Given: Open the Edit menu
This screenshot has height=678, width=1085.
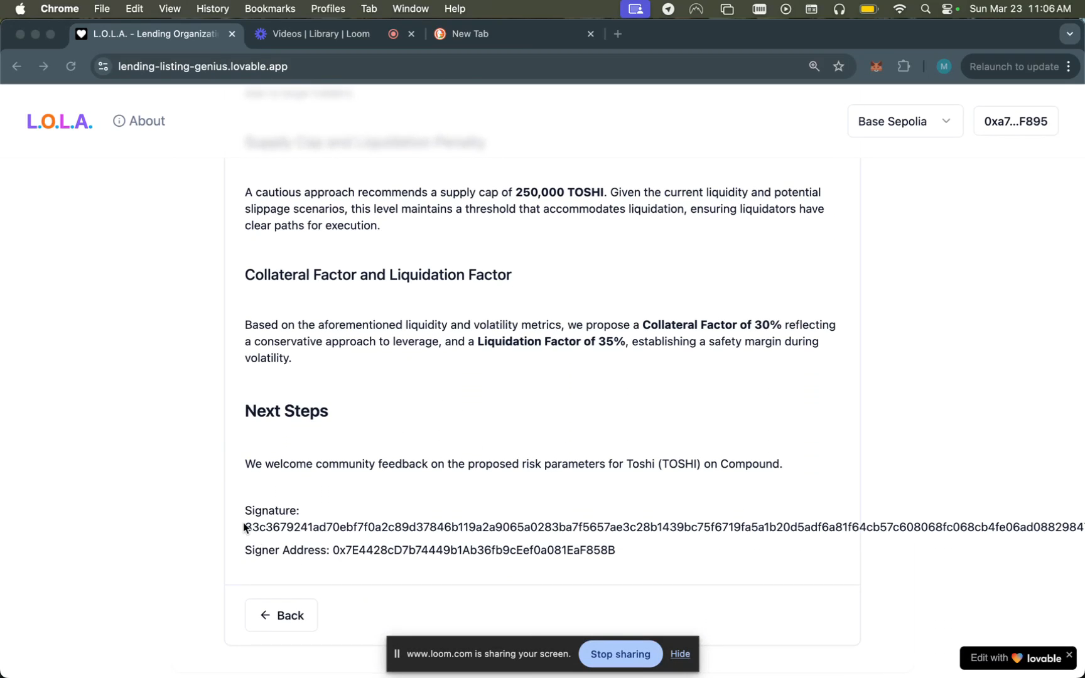Looking at the screenshot, I should pyautogui.click(x=134, y=9).
